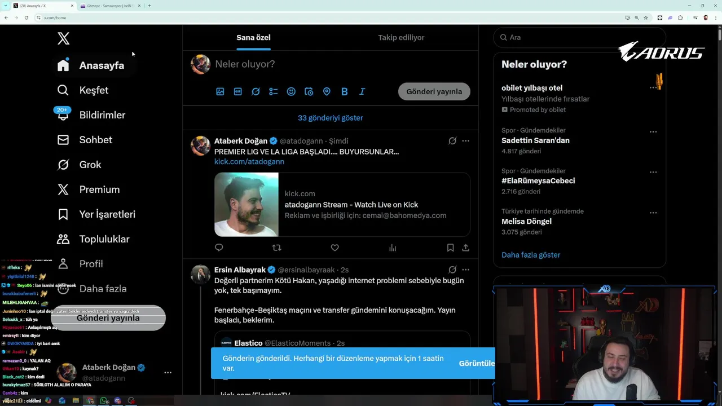722x406 pixels.
Task: Reply to Ataberk Doğan's post
Action: (219, 248)
